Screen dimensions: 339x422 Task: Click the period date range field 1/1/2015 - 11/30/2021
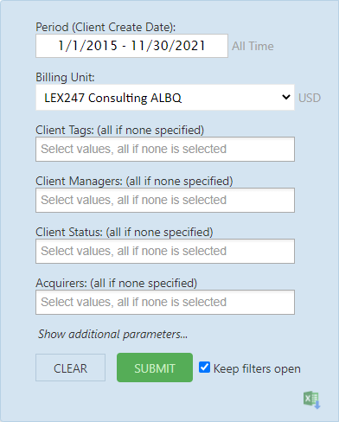click(131, 46)
